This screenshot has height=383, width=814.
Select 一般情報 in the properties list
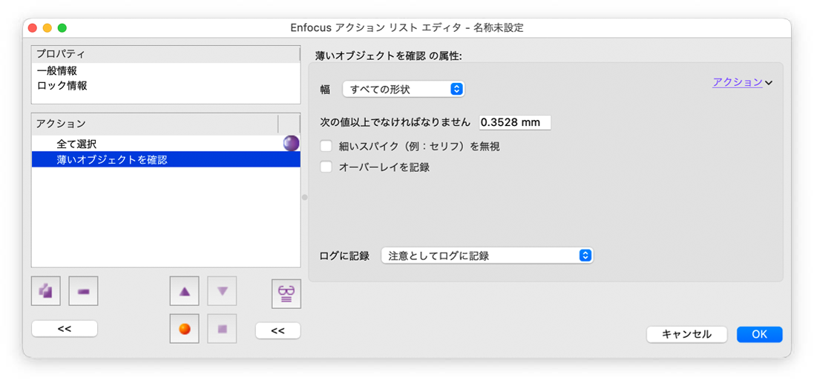point(57,71)
